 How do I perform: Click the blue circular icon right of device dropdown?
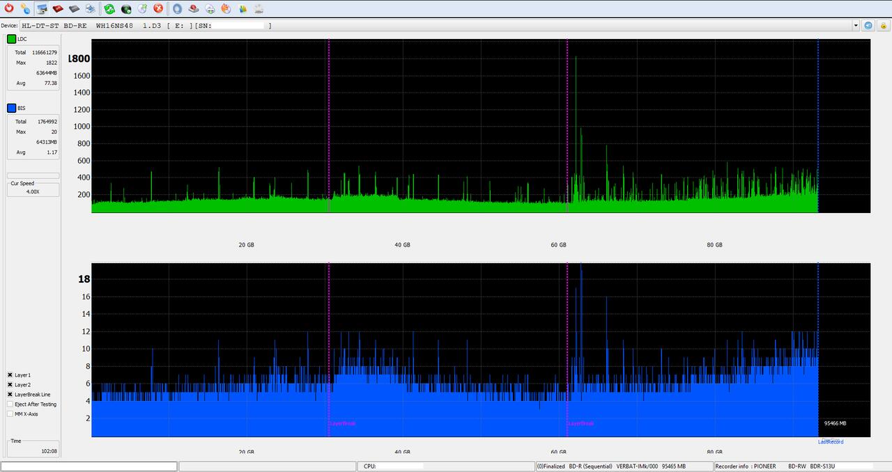coord(868,25)
